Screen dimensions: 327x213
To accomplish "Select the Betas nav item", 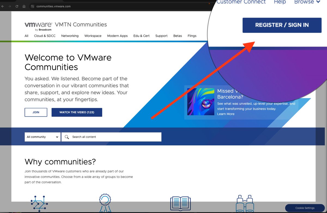I will (x=177, y=36).
